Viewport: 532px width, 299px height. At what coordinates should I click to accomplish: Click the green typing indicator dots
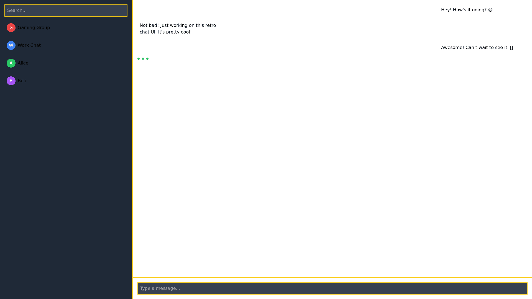pos(143,59)
